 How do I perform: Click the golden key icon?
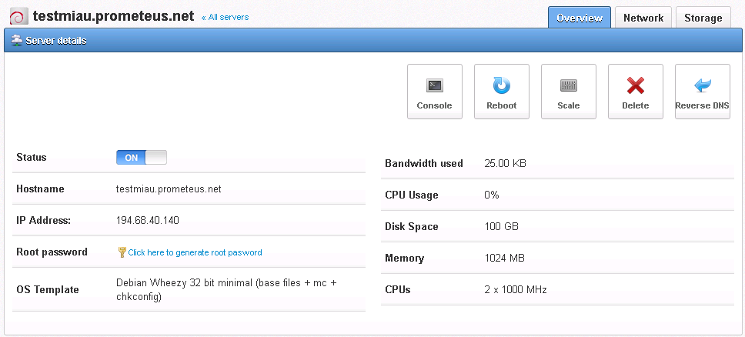pyautogui.click(x=122, y=252)
